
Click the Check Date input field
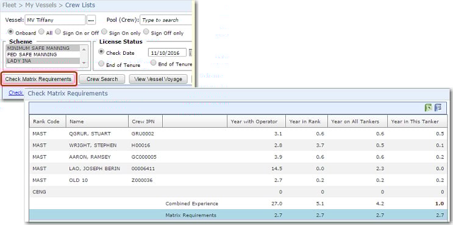pyautogui.click(x=167, y=53)
